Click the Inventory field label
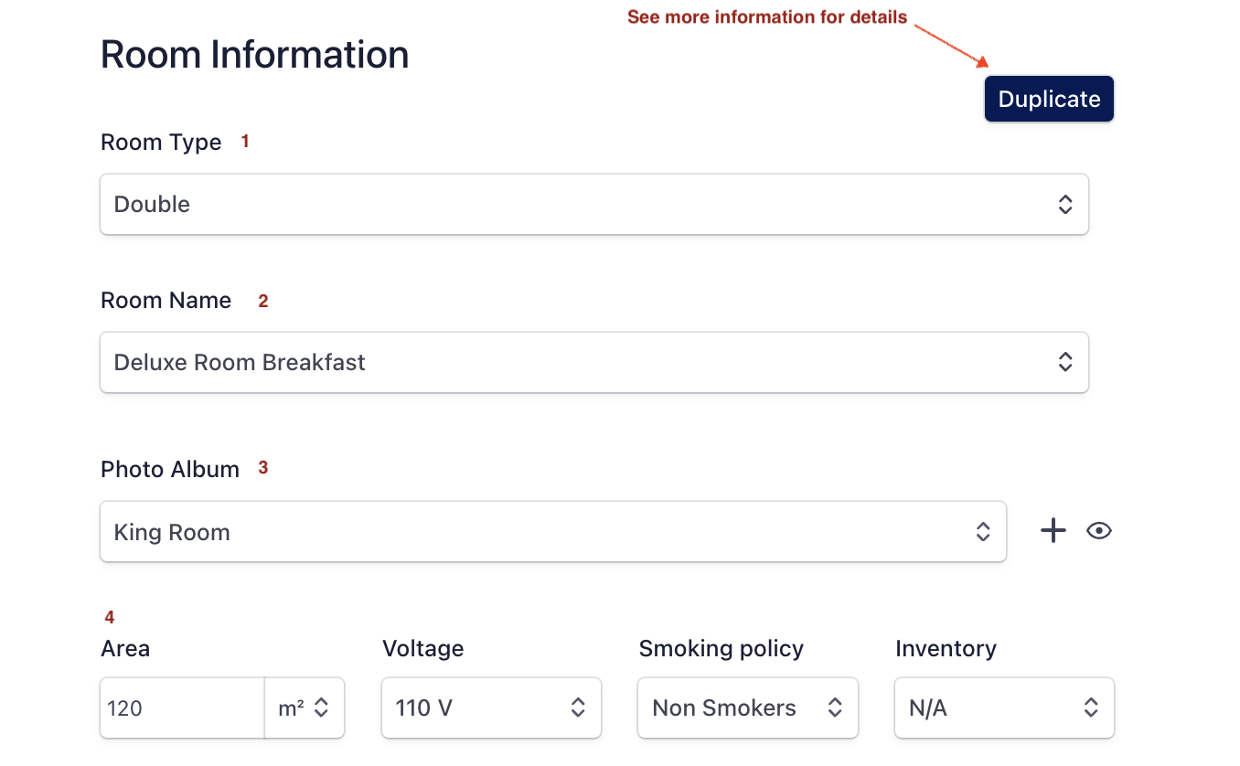The height and width of the screenshot is (766, 1240). [946, 649]
